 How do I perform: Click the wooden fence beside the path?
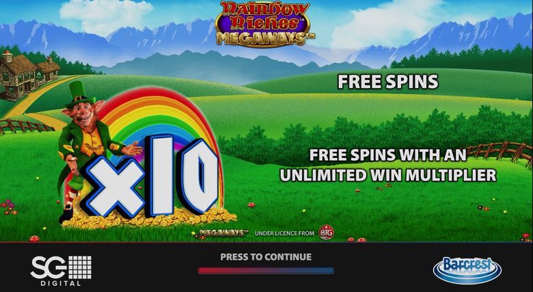pos(27,126)
